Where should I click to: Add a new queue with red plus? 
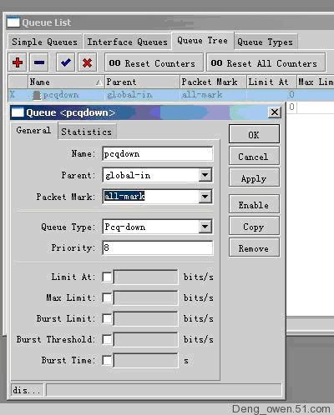[18, 62]
